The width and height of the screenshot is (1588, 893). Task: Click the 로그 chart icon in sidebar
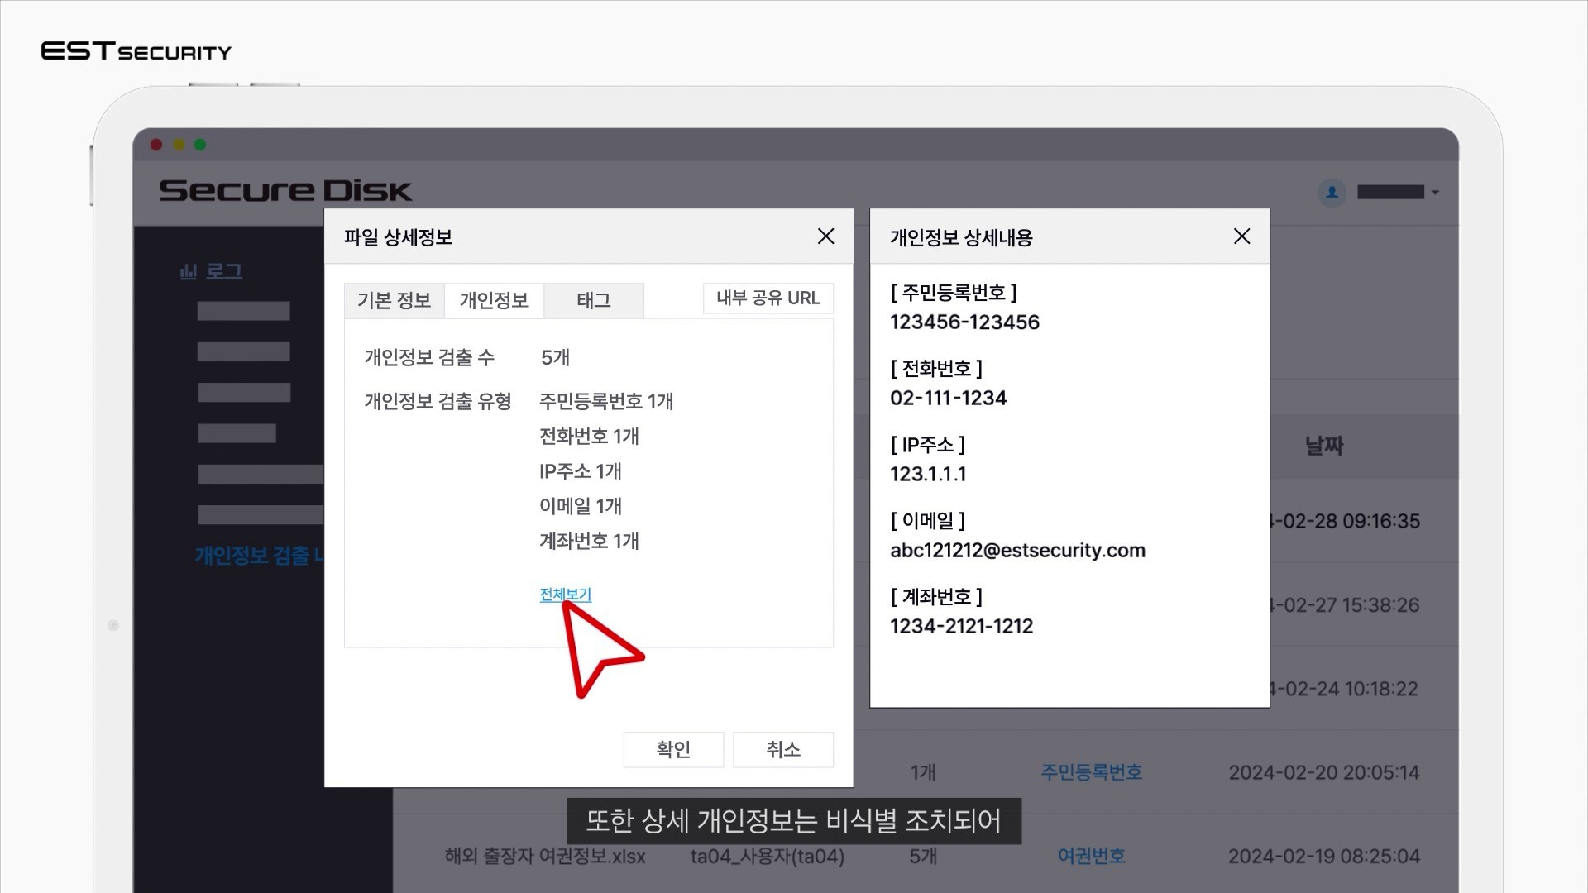click(x=189, y=271)
